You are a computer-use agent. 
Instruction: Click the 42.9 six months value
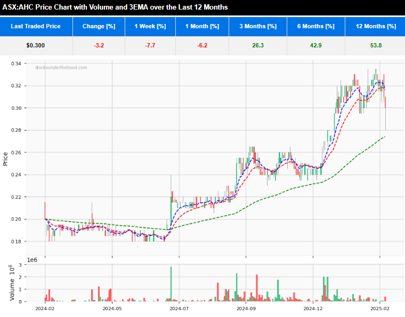315,45
